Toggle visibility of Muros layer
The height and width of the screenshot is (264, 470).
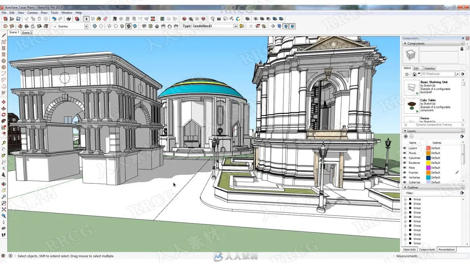tap(405, 153)
